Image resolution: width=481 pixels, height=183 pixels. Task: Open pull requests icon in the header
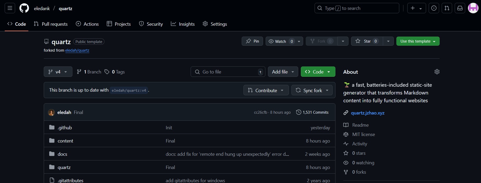pyautogui.click(x=447, y=8)
